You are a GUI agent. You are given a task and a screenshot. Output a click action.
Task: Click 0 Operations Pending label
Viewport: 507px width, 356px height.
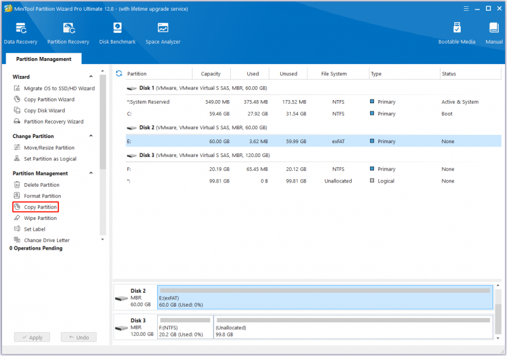click(x=36, y=248)
